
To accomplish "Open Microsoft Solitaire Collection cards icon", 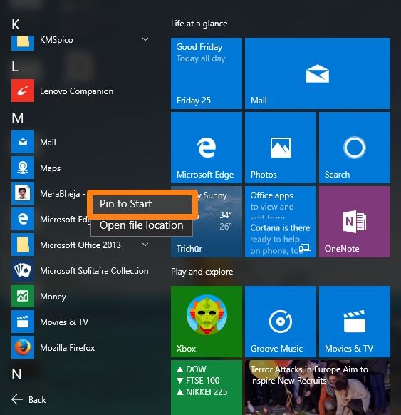I will 23,270.
